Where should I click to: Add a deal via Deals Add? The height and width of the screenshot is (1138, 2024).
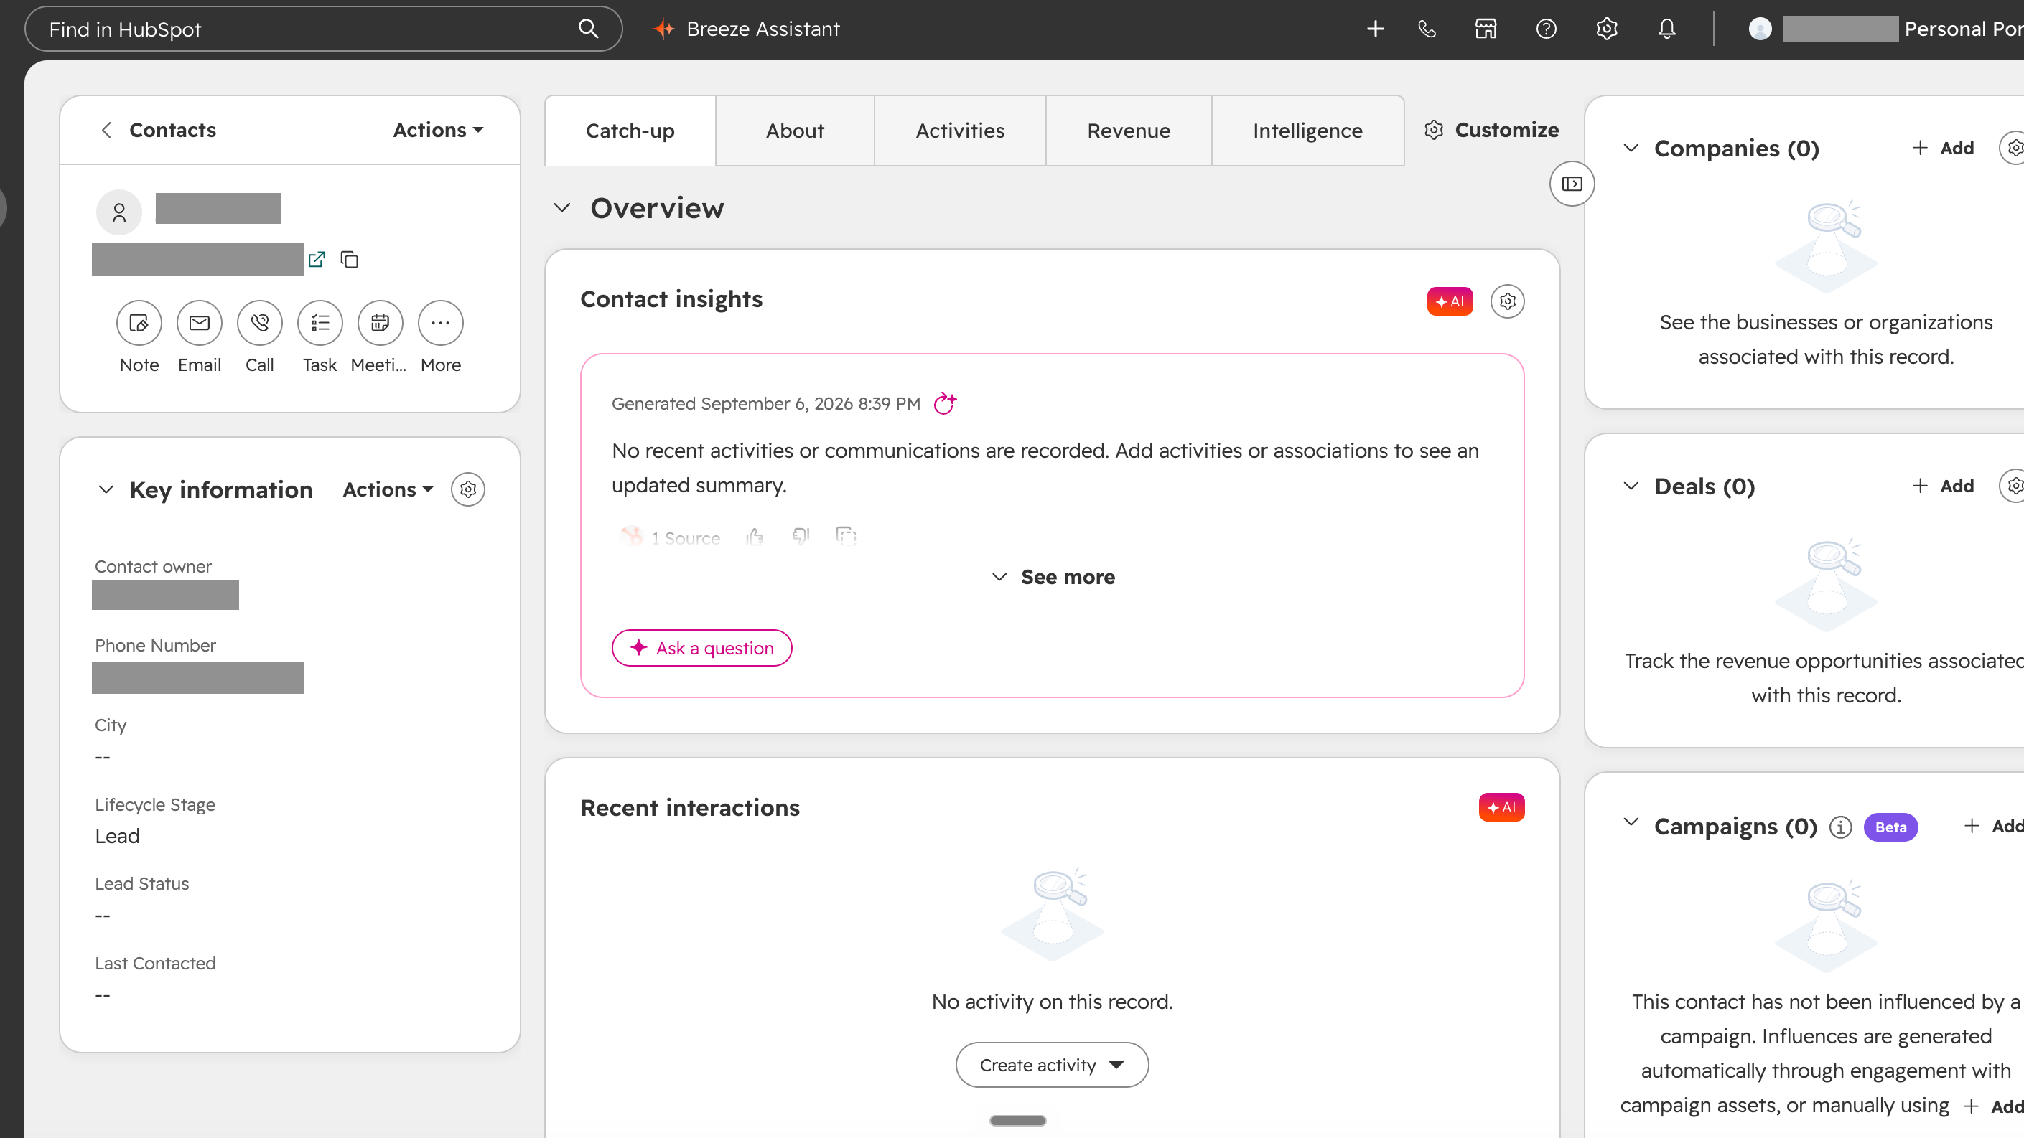pyautogui.click(x=1943, y=486)
